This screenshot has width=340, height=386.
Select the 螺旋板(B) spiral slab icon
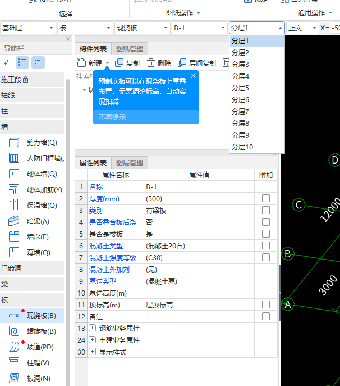click(14, 331)
